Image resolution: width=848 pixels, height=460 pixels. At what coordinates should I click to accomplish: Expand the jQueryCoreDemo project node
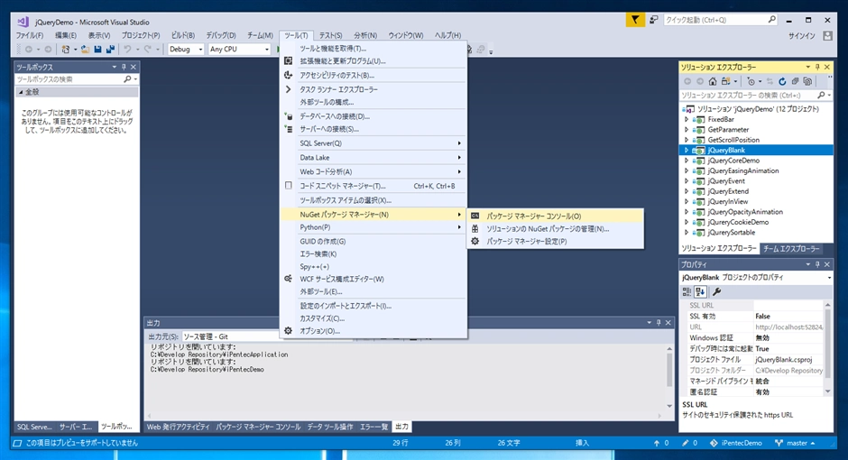pyautogui.click(x=687, y=161)
